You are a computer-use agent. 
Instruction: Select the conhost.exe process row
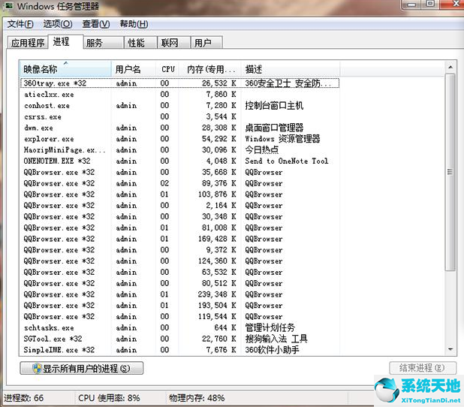(180, 105)
